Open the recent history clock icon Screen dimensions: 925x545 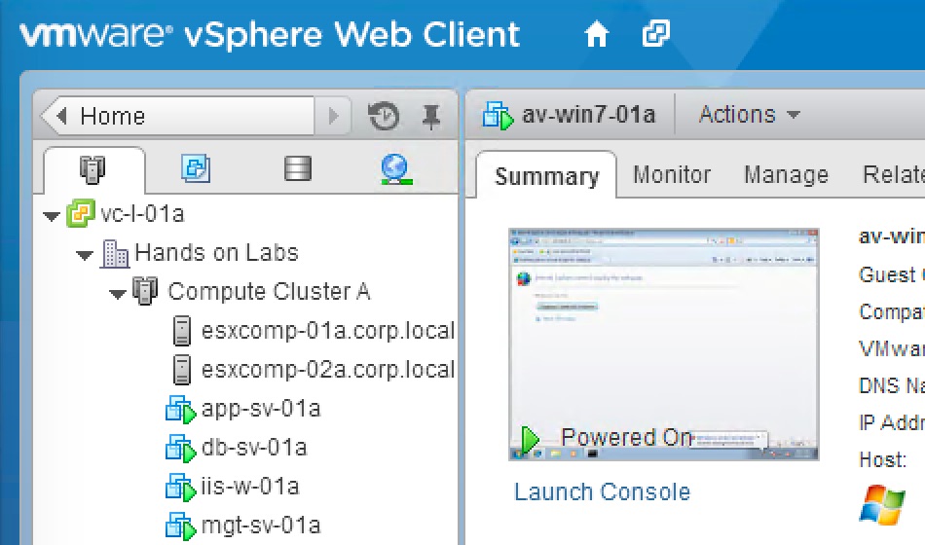[384, 116]
